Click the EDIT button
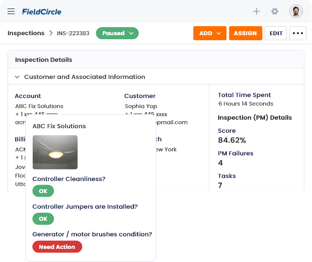This screenshot has height=262, width=312. 276,33
